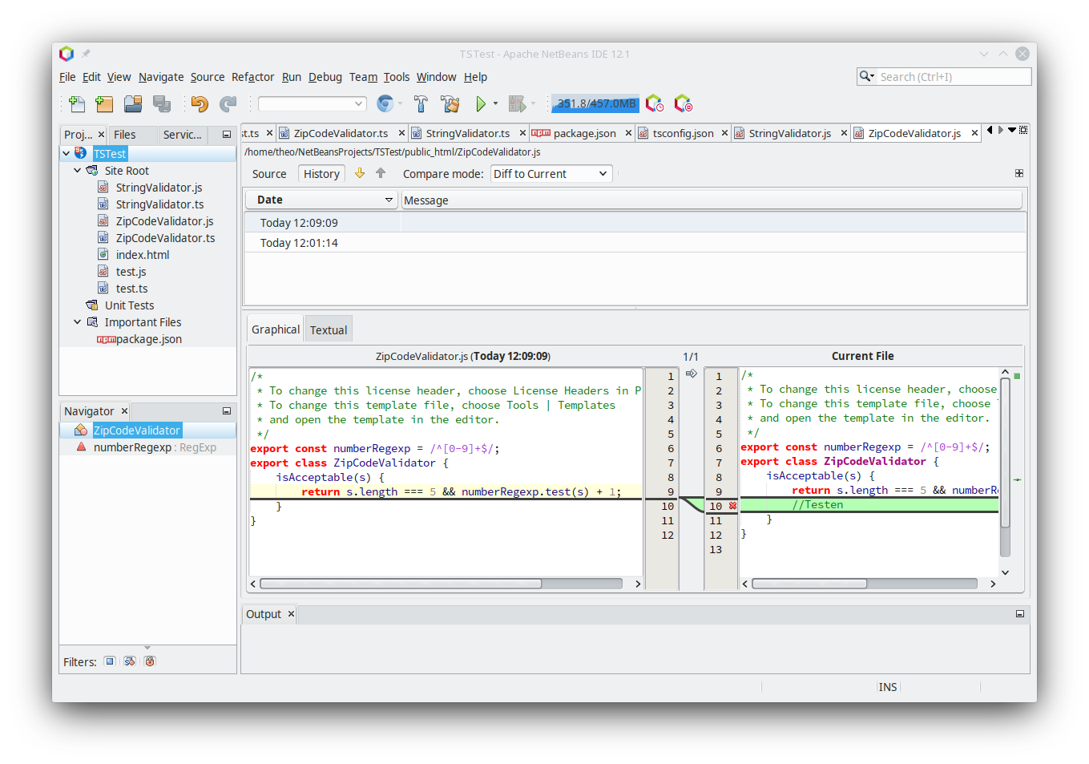Viewport: 1089px width, 764px height.
Task: Open the Team menu
Action: tap(363, 77)
